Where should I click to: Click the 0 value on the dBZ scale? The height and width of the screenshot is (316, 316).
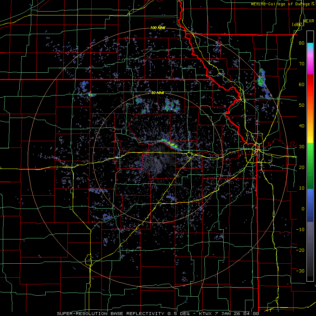pyautogui.click(x=303, y=209)
